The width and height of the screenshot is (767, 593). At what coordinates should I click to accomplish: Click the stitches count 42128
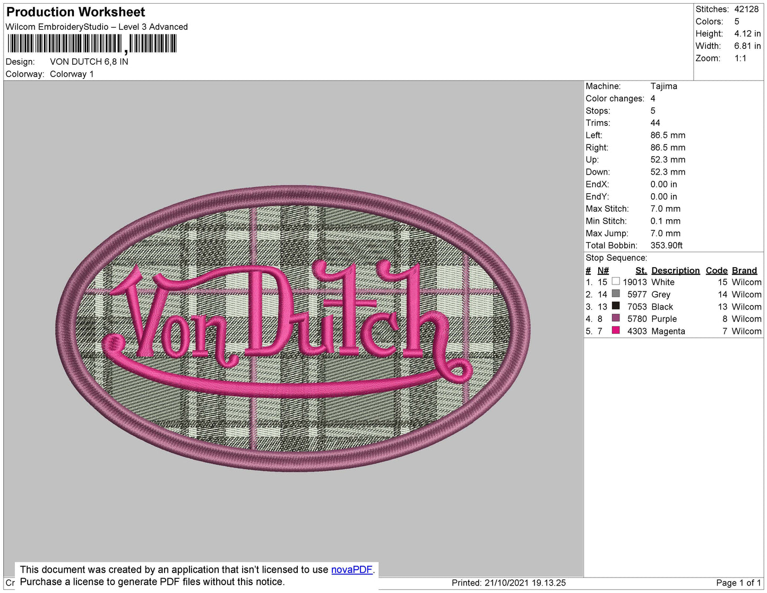746,9
